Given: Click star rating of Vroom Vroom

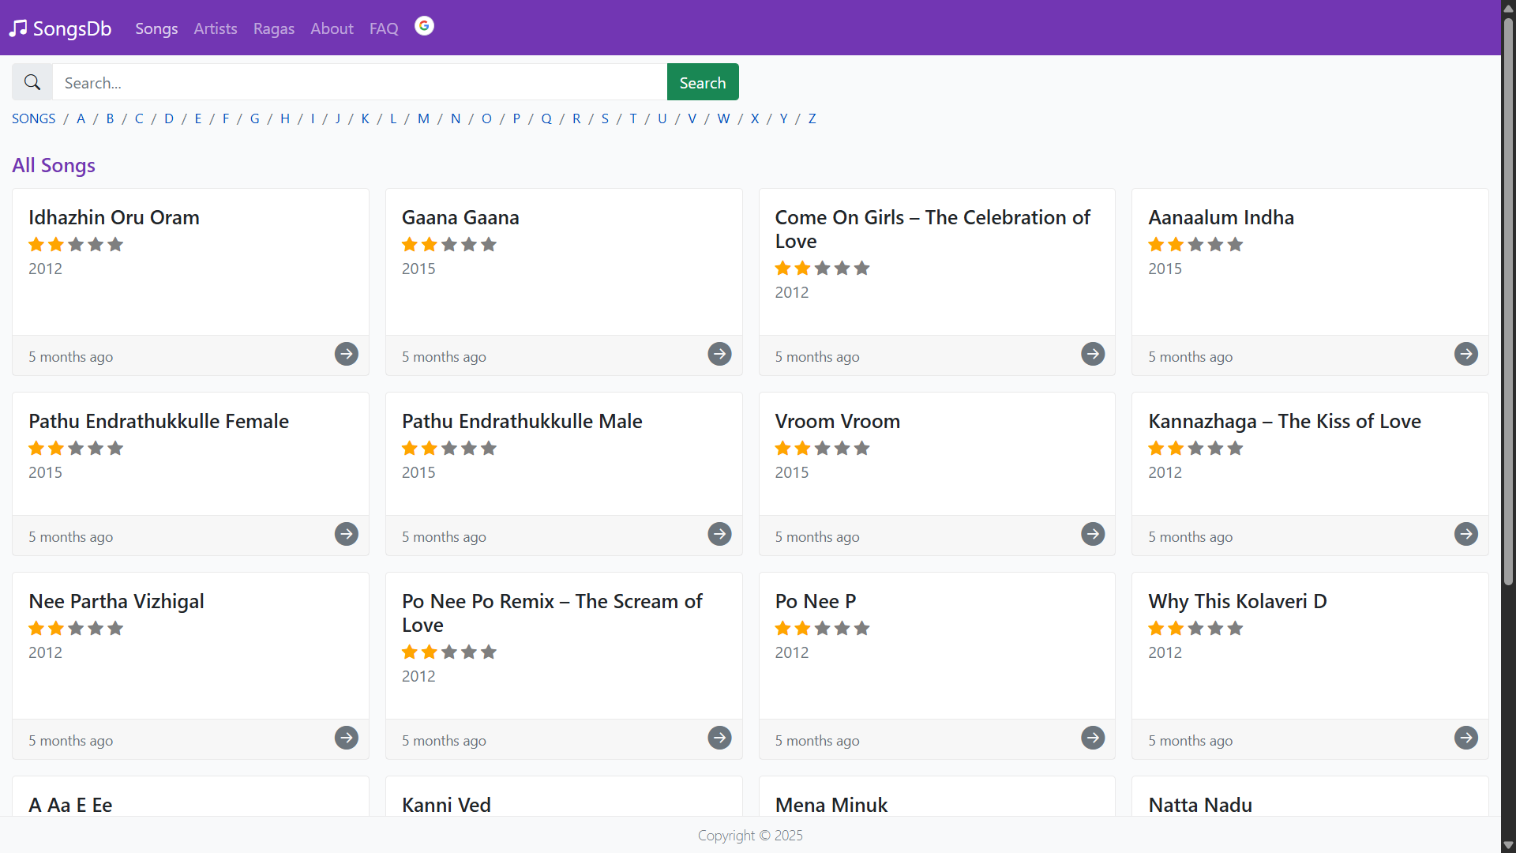Looking at the screenshot, I should [822, 449].
